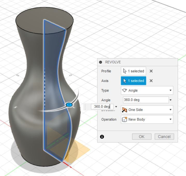186x176 pixels.
Task: Click the floating 360.0 deg input on canvas
Action: point(102,107)
